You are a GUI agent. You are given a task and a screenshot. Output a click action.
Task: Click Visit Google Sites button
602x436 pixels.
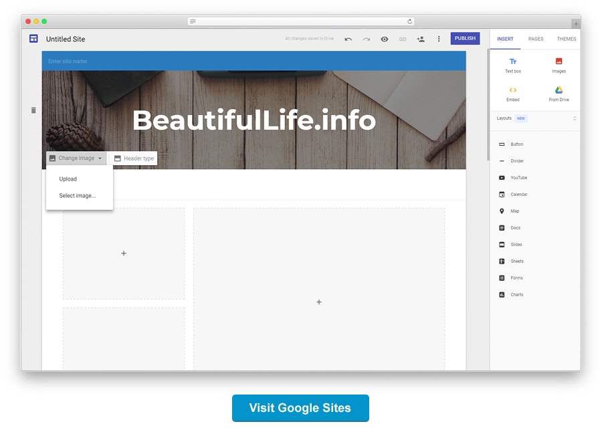pos(300,408)
